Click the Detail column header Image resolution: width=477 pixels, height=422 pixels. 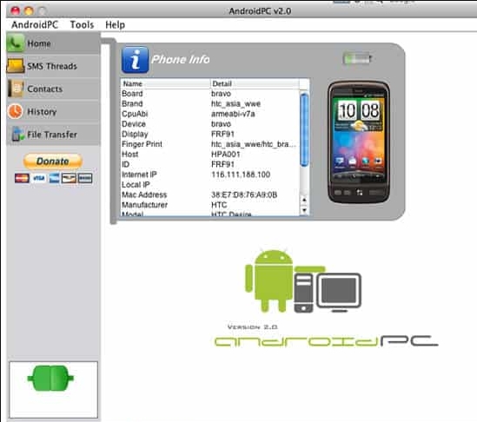pos(255,83)
